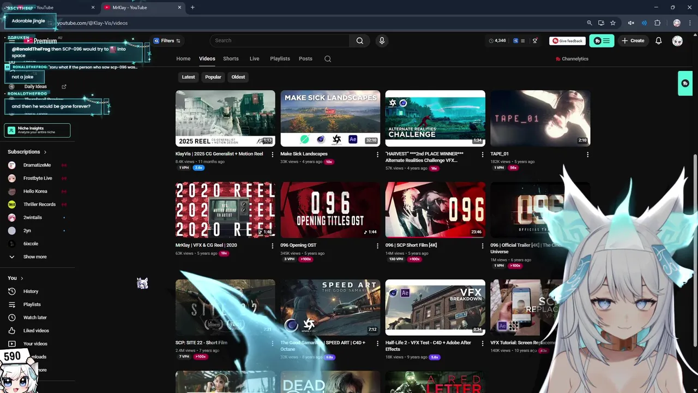Open the 096 | SCP Short Film title
This screenshot has width=698, height=393.
click(x=411, y=245)
